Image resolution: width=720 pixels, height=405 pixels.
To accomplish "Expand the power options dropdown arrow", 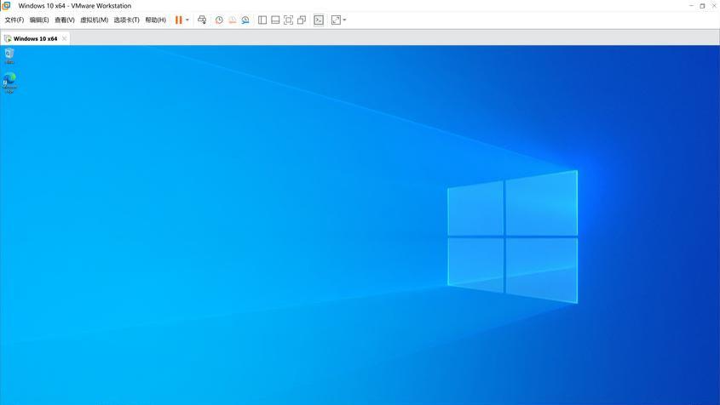I will coord(187,20).
